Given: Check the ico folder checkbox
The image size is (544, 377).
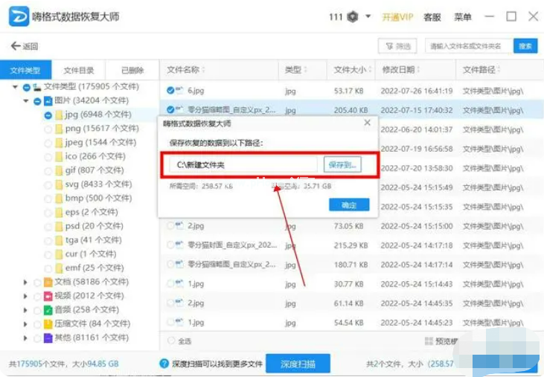Looking at the screenshot, I should click(48, 157).
